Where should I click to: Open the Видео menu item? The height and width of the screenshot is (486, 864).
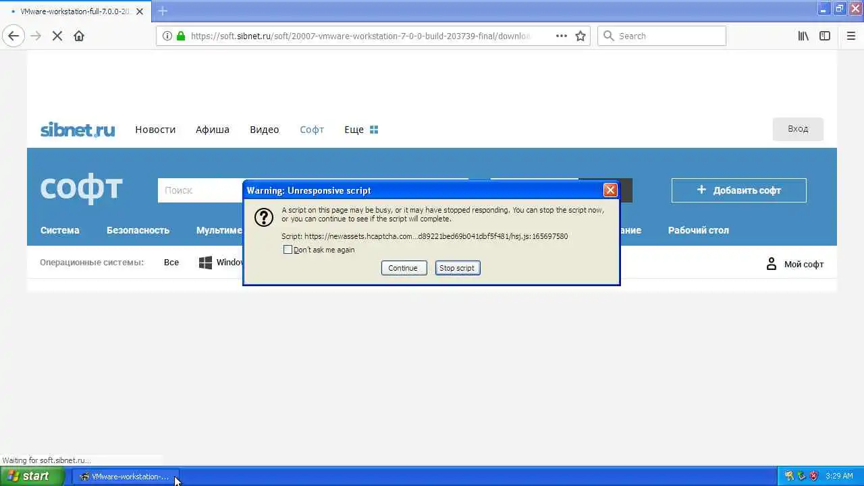(x=265, y=130)
